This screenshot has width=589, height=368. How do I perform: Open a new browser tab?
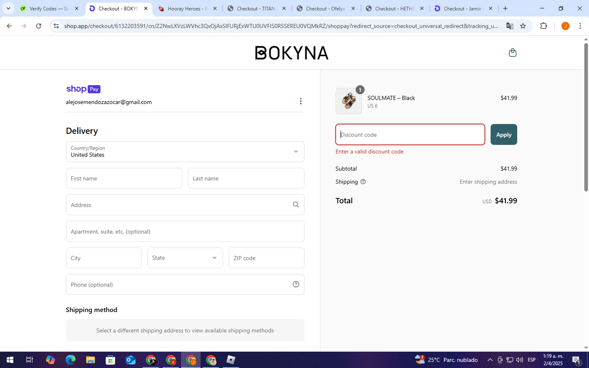[x=505, y=8]
